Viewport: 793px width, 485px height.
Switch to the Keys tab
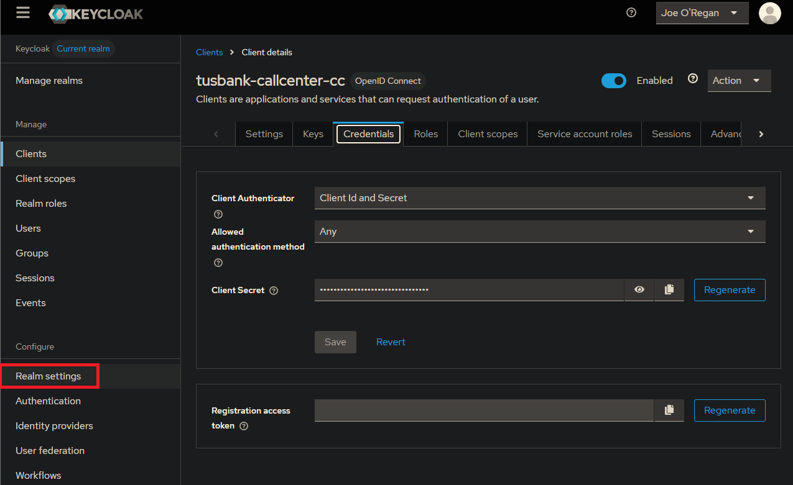[x=313, y=134]
